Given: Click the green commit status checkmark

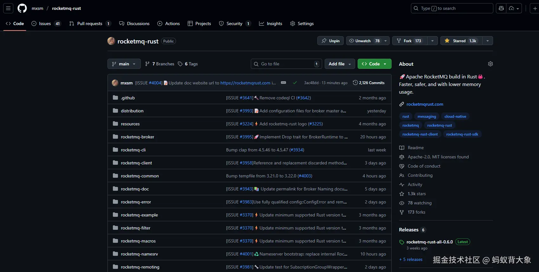Looking at the screenshot, I should click(295, 83).
